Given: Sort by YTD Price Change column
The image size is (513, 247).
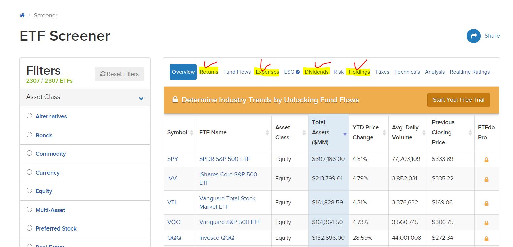Looking at the screenshot, I should tap(368, 133).
